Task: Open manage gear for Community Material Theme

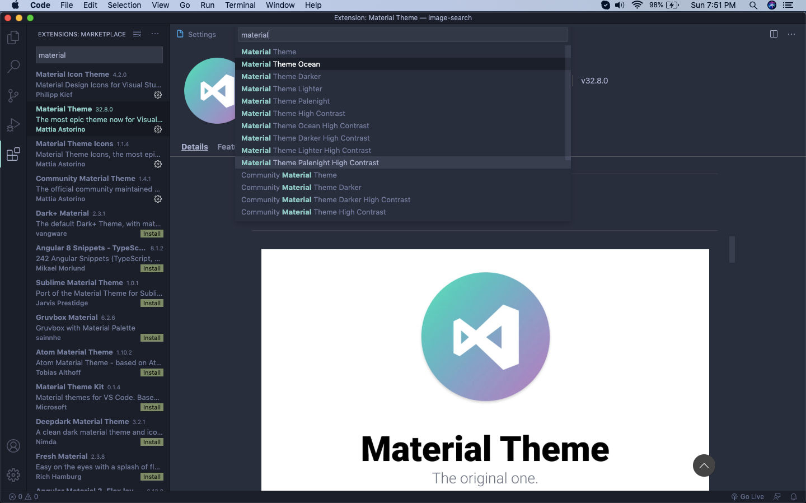Action: 158,199
